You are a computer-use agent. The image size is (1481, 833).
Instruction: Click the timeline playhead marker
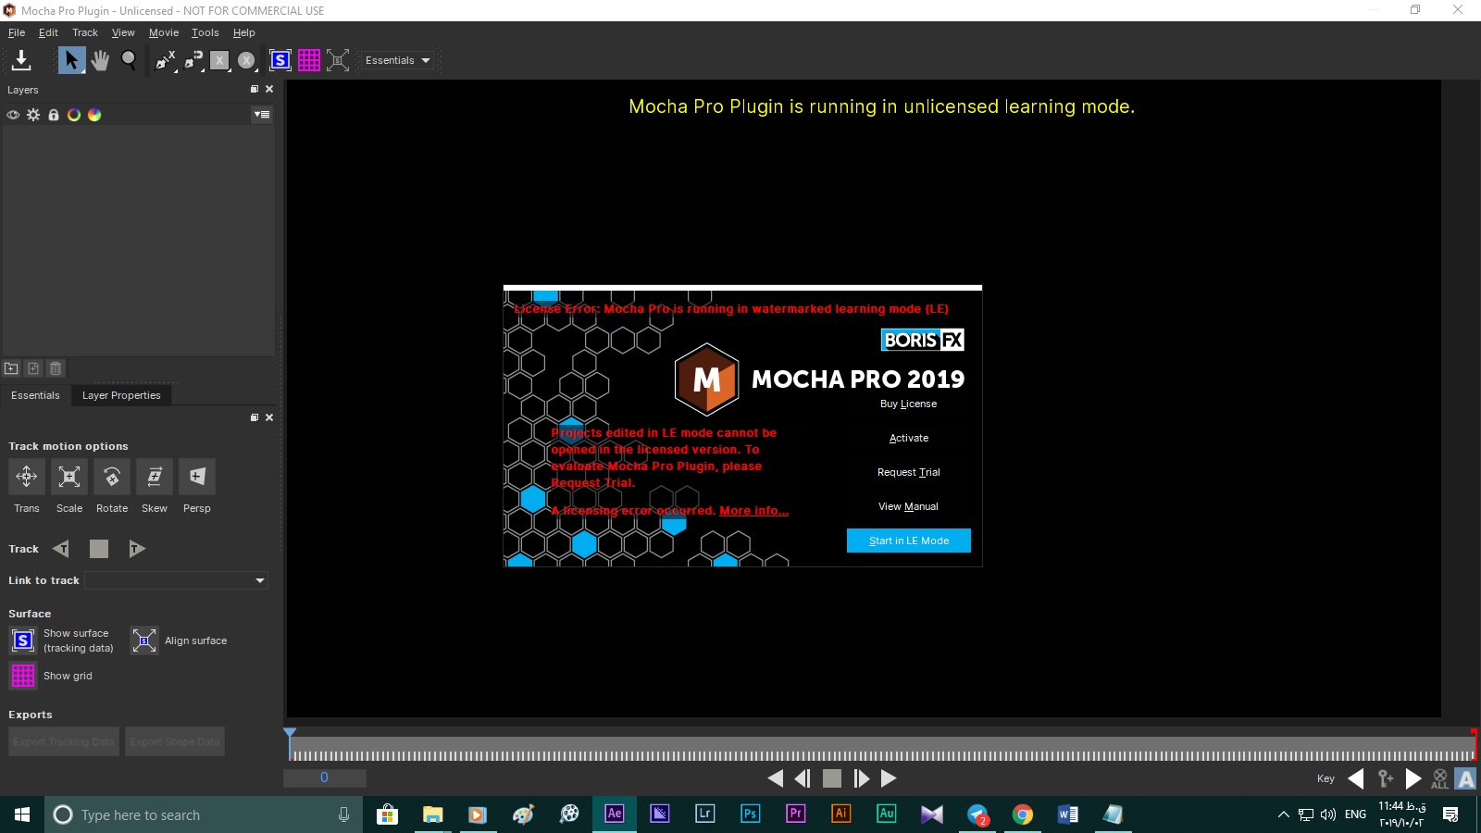point(290,733)
